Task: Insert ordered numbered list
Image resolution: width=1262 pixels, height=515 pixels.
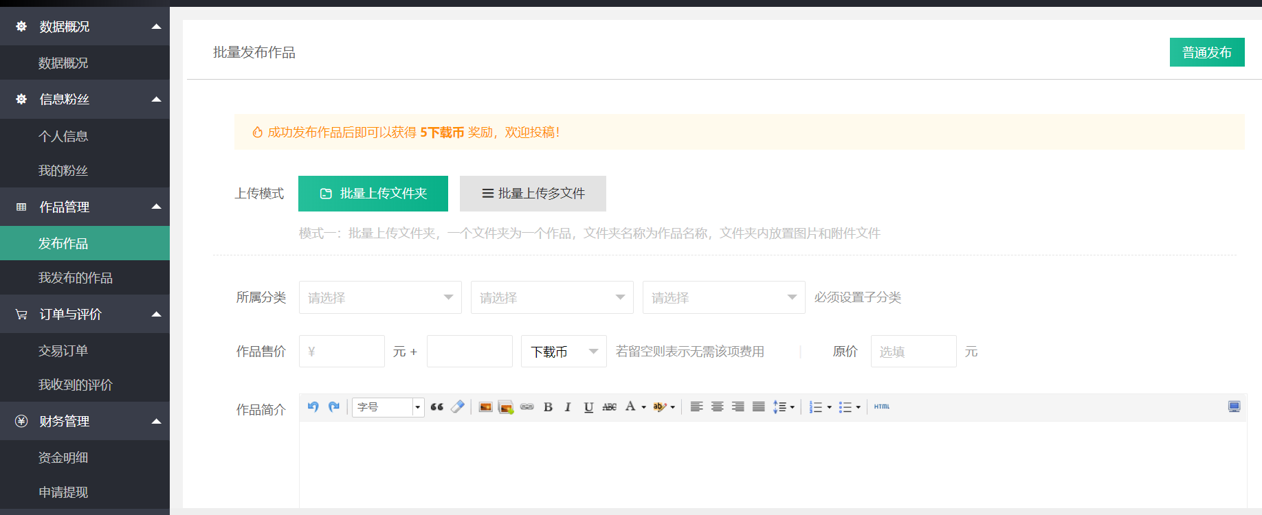Action: coord(816,407)
